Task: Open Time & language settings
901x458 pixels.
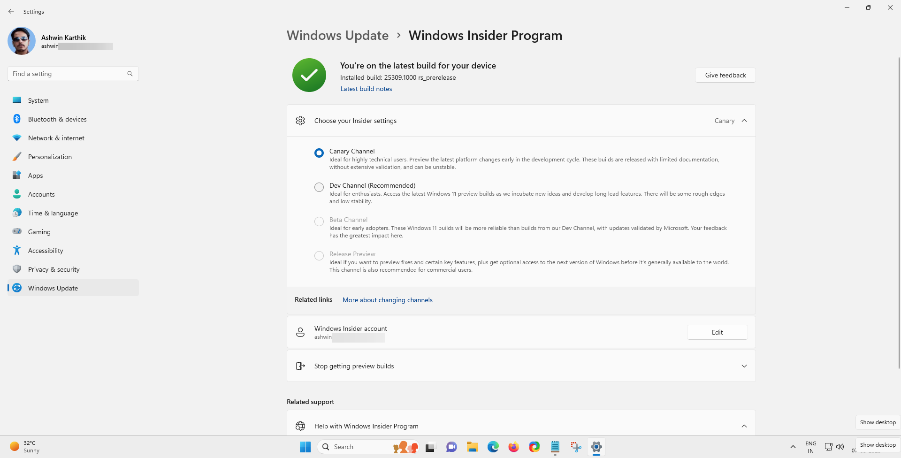Action: click(x=73, y=213)
